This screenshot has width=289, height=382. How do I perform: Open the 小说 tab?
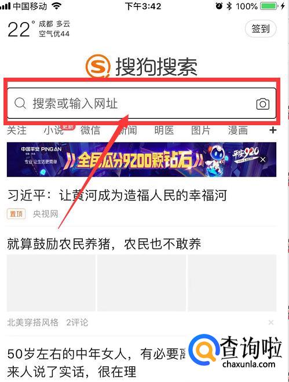point(53,130)
